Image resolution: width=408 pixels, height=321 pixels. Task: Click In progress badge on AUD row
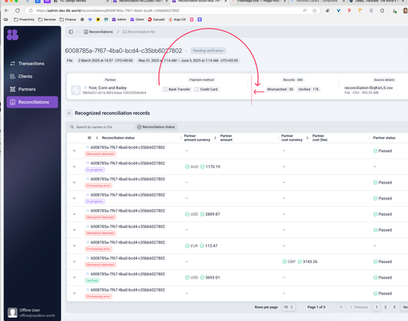95,170
